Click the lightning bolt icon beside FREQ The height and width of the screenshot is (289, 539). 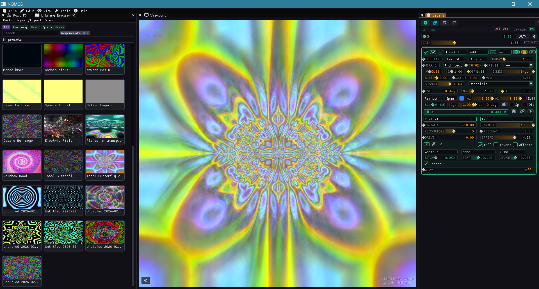click(x=530, y=111)
